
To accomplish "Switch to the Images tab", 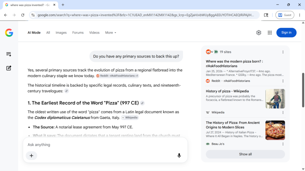I will coord(61,33).
